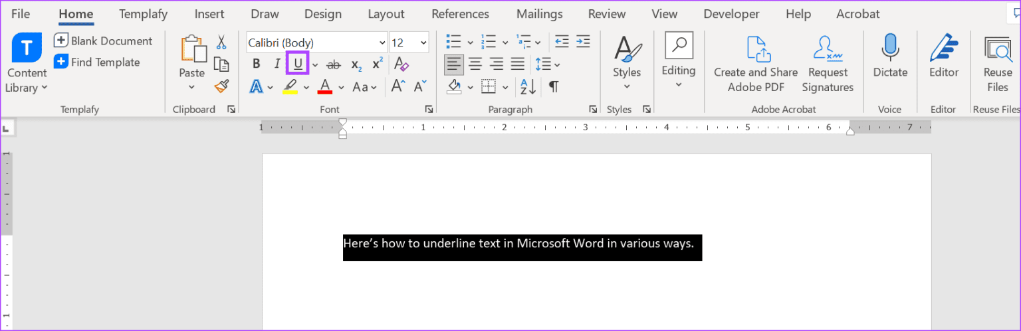This screenshot has width=1021, height=331.
Task: Decrease font size with Shrink Font
Action: point(420,86)
